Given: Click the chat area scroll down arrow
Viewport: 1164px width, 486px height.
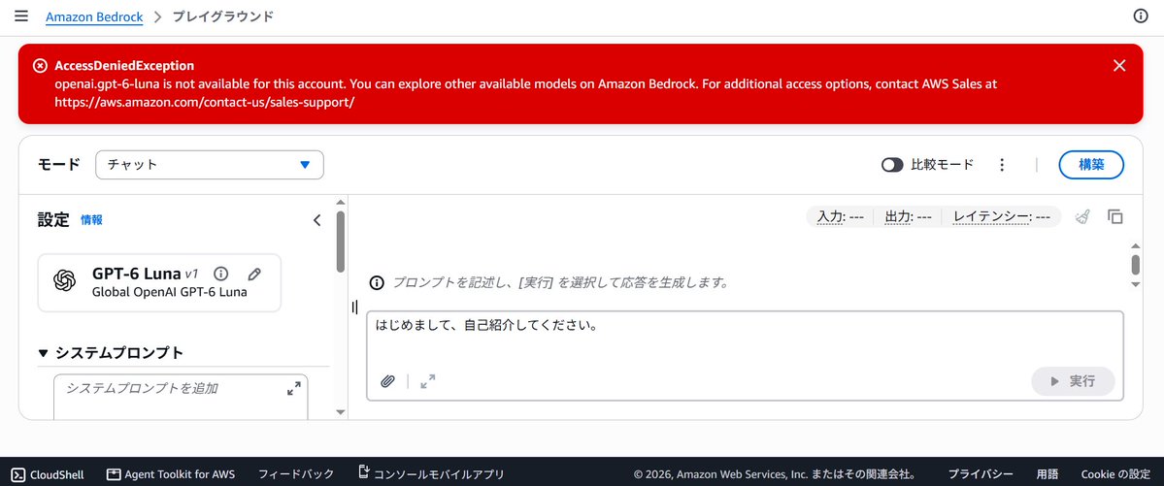Looking at the screenshot, I should click(1136, 284).
